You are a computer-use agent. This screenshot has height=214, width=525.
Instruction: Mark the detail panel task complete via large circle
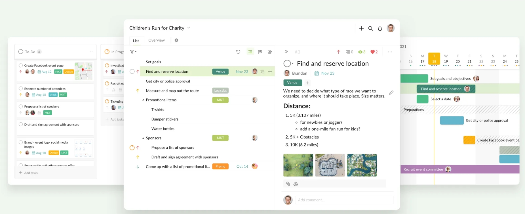tap(287, 64)
